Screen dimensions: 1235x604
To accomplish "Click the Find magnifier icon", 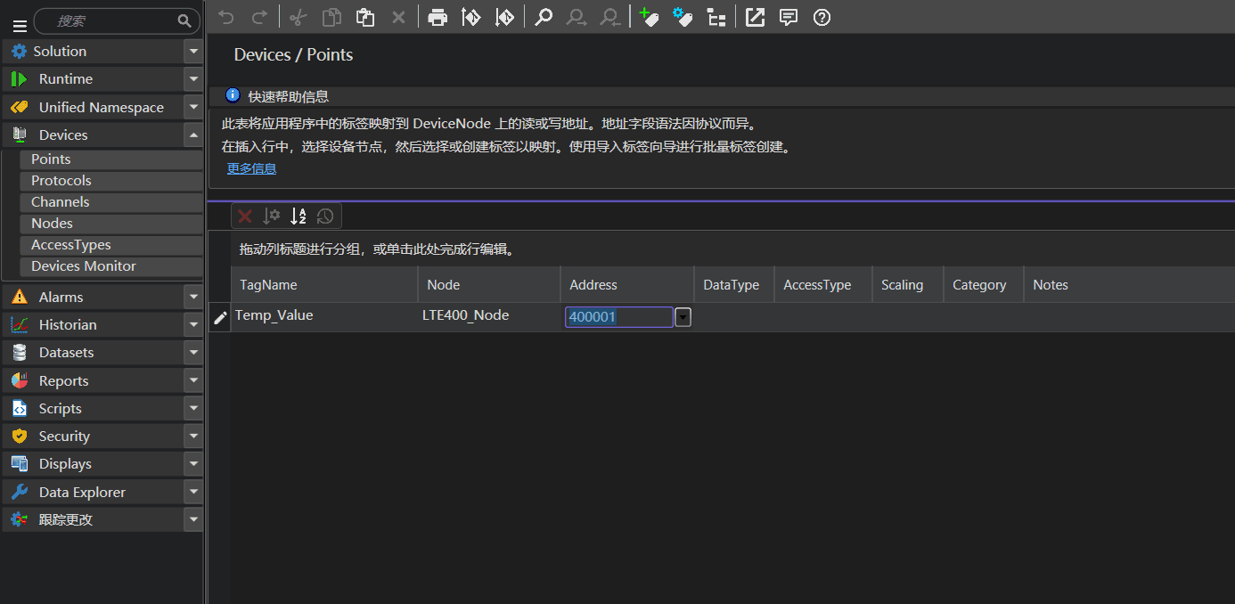I will pyautogui.click(x=544, y=17).
